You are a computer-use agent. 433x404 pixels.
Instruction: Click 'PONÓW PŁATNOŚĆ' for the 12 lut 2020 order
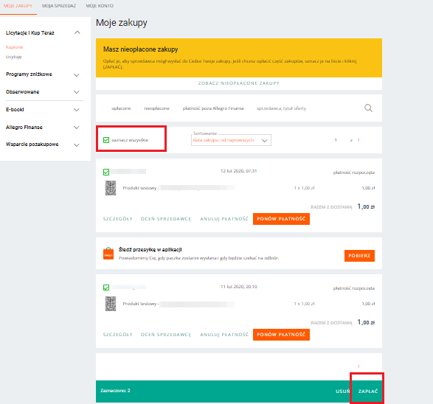coord(281,219)
